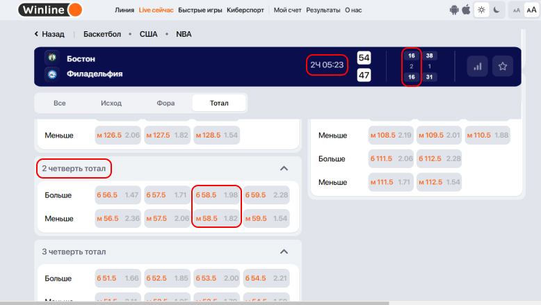
Task: Open the Apple app download icon
Action: point(466,10)
